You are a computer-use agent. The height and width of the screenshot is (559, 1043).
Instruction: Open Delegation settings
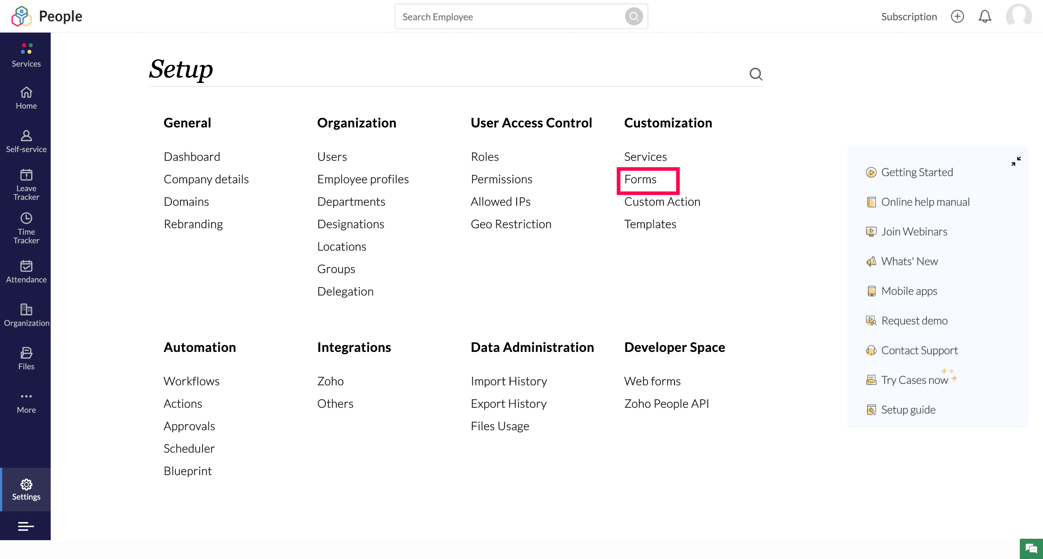point(345,291)
